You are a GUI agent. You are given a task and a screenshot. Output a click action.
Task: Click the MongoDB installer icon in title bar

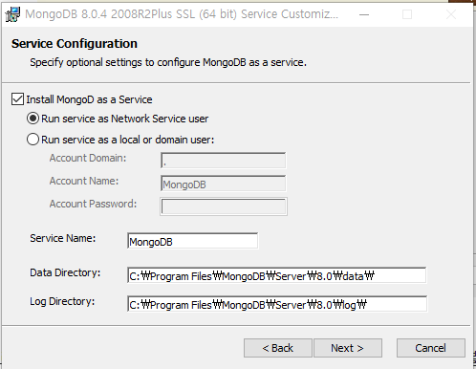tap(12, 14)
